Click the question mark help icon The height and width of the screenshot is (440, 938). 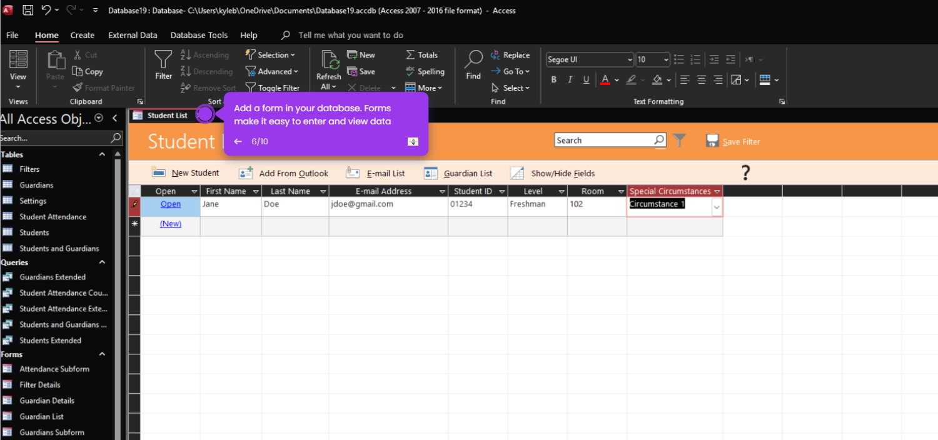[x=745, y=173]
